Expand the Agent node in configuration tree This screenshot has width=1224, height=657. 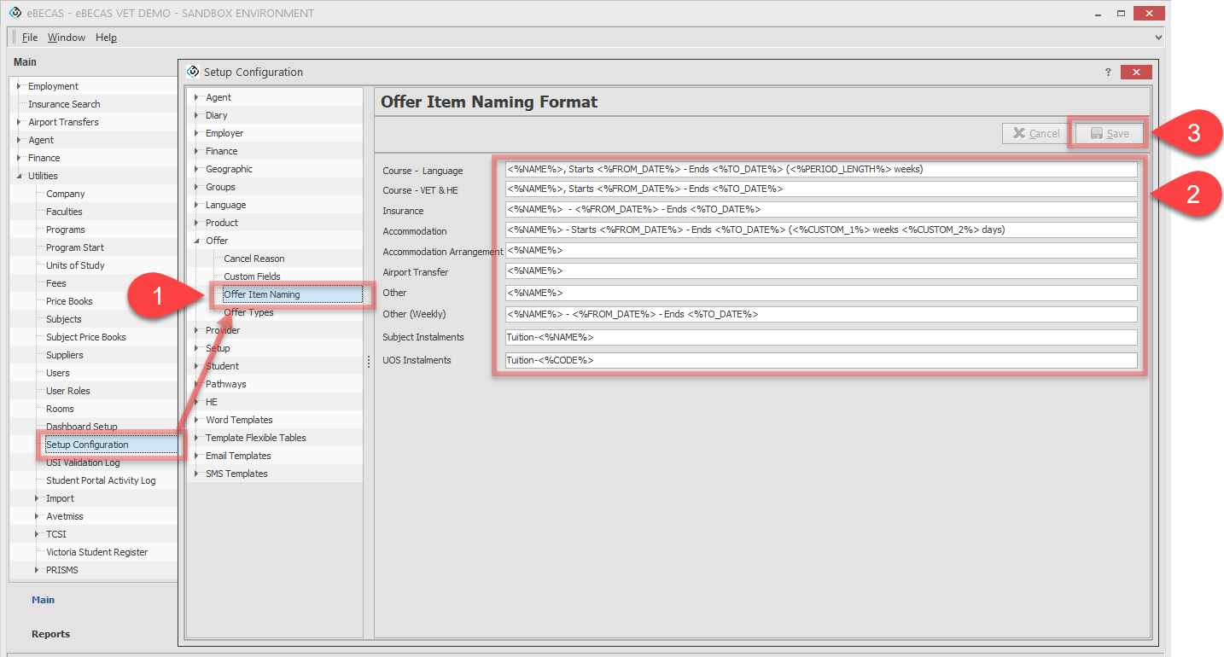195,97
